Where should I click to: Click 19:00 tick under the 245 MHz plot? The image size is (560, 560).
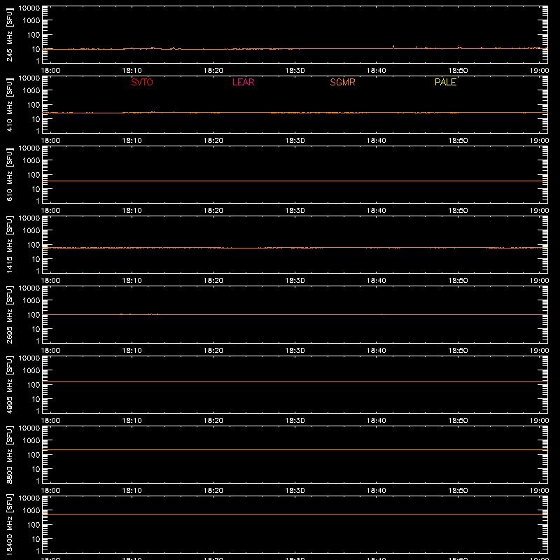pyautogui.click(x=539, y=71)
